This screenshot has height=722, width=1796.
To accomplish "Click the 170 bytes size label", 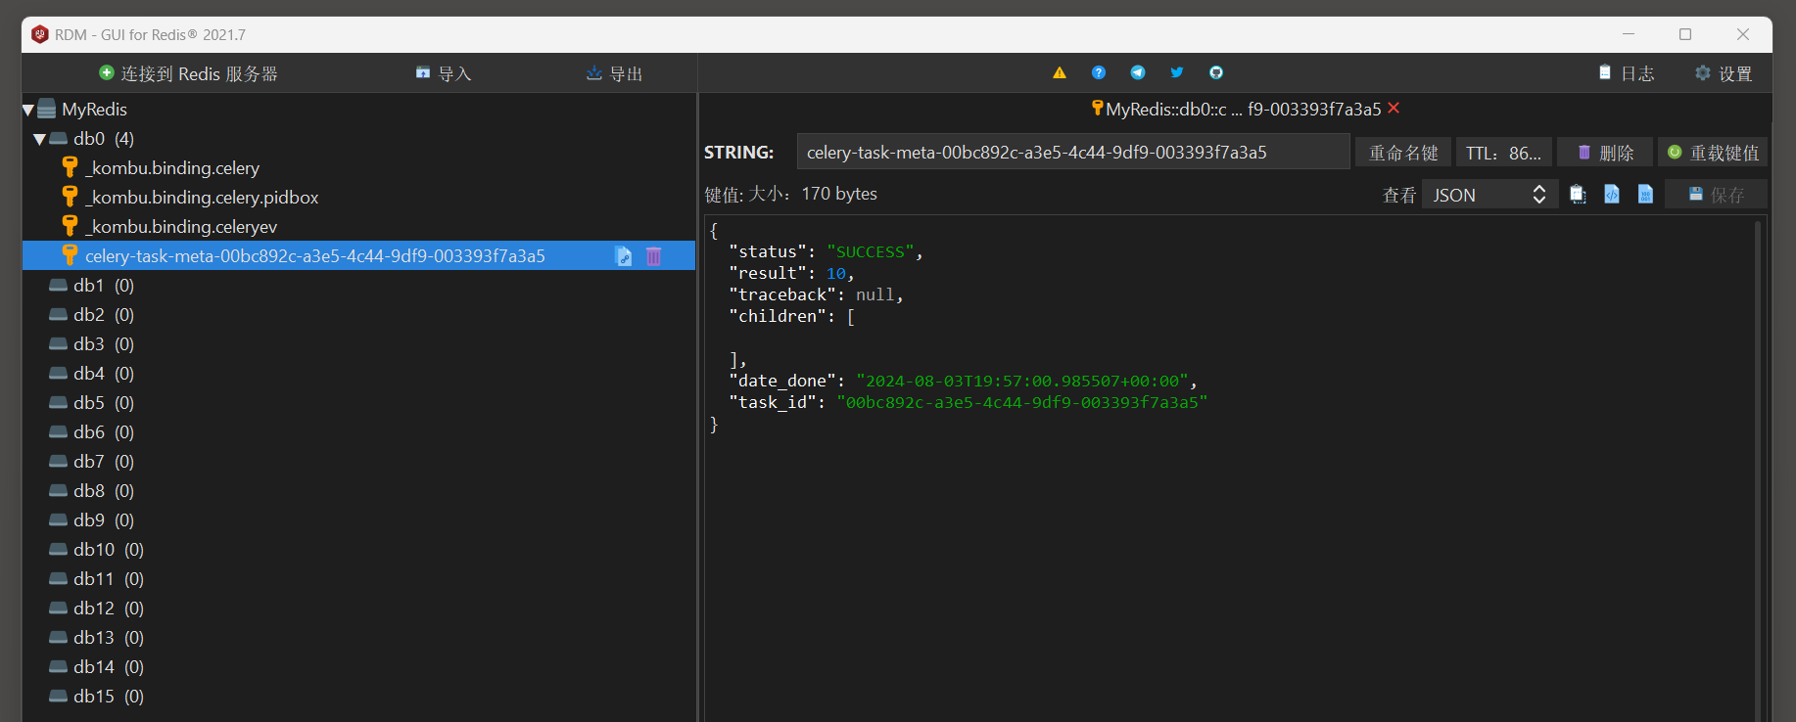I will click(x=839, y=194).
